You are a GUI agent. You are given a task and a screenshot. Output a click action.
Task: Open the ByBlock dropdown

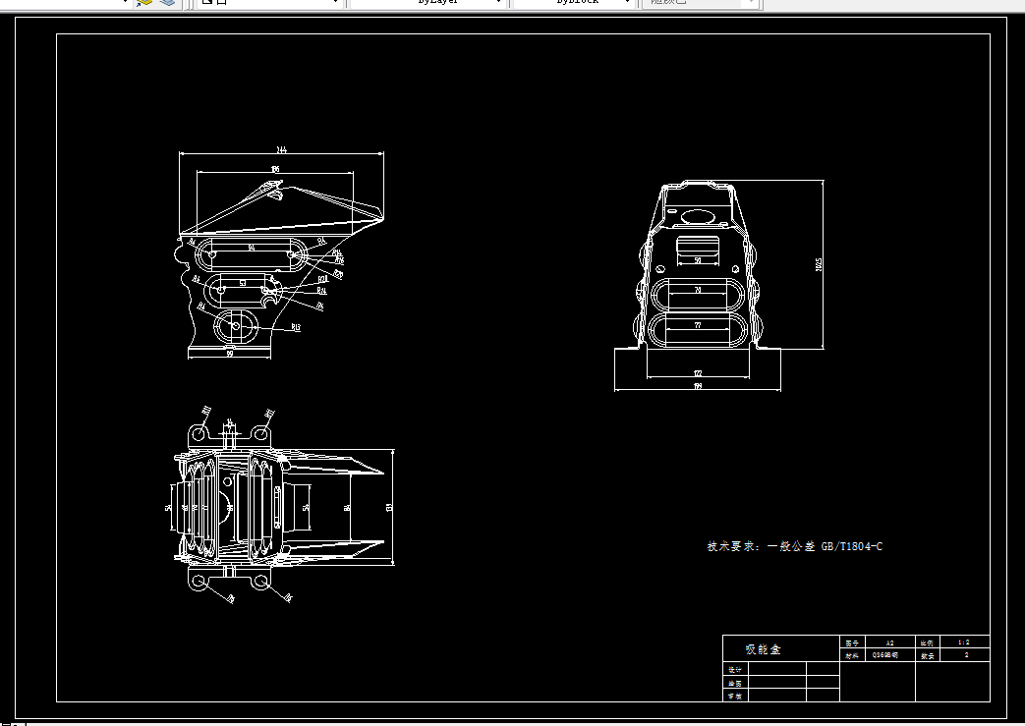click(627, 2)
